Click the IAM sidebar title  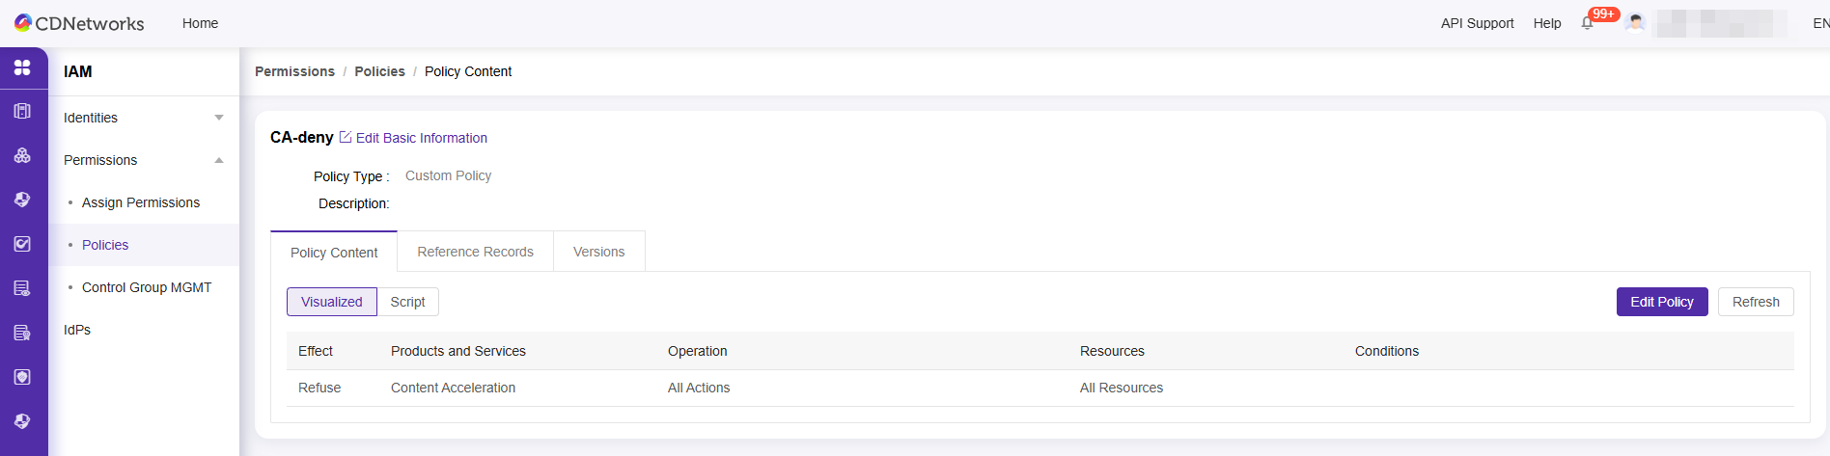78,71
